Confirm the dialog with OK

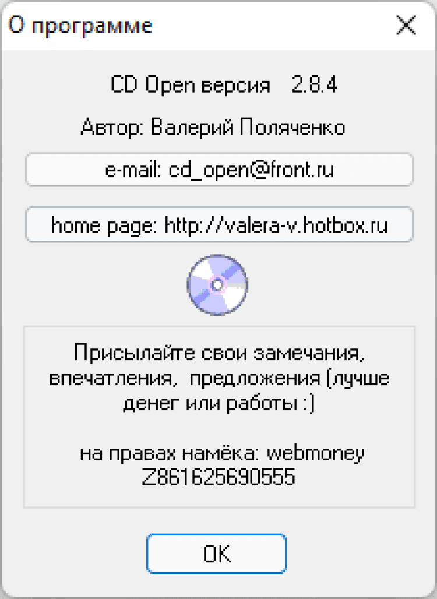216,554
